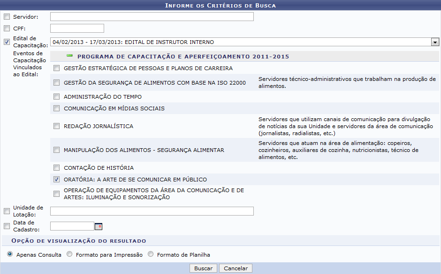Viewport: 441px width, 274px height.
Task: Select the Redação Jornalística checkbox
Action: coord(56,126)
